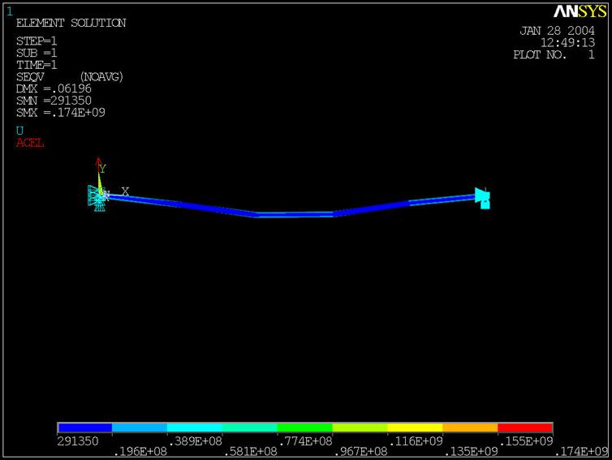Click the ELEMENT SOLUTION title text
The image size is (612, 460).
point(71,23)
